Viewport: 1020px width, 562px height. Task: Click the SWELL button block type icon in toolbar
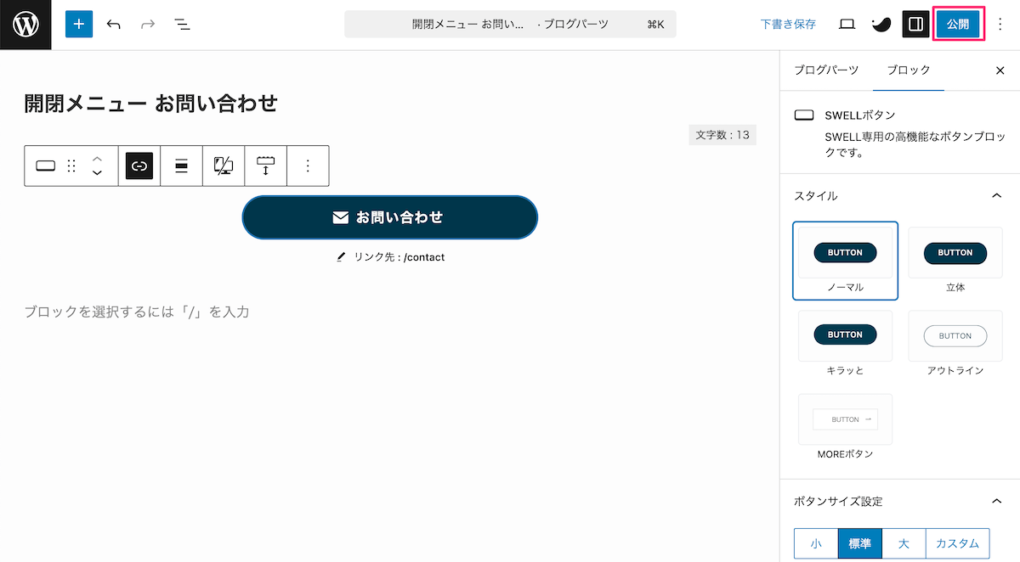[45, 166]
